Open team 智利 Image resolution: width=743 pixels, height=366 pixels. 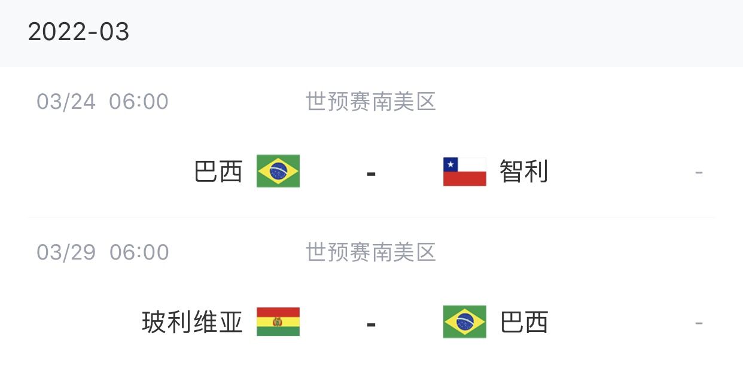coord(524,172)
